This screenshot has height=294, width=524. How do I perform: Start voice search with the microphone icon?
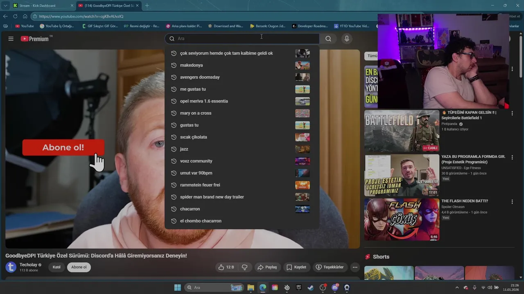tap(347, 39)
